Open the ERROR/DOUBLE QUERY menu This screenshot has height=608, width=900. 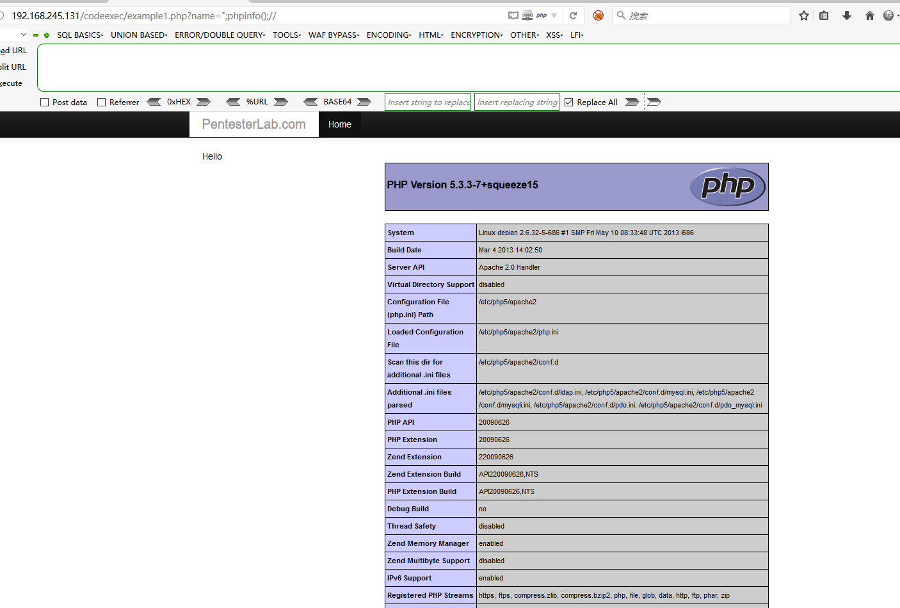point(220,35)
